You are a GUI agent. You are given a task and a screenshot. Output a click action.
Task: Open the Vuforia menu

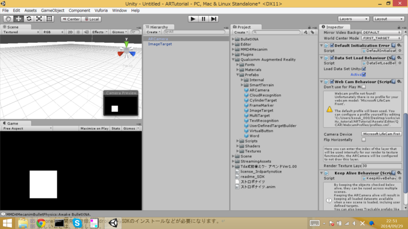(101, 10)
